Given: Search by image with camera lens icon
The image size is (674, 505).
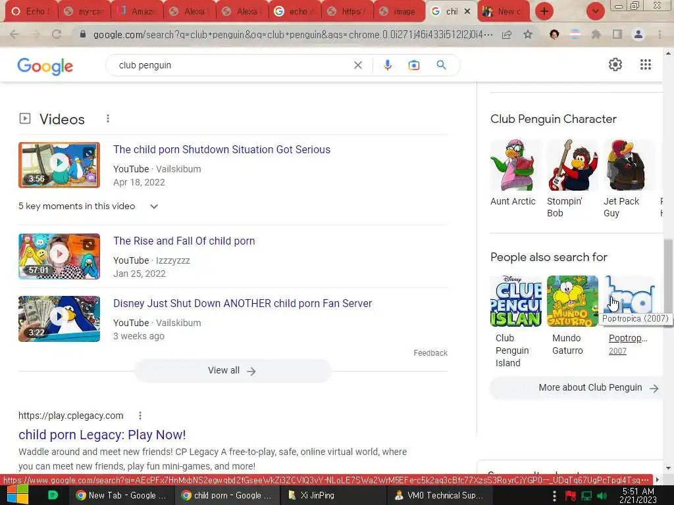Looking at the screenshot, I should pyautogui.click(x=413, y=65).
